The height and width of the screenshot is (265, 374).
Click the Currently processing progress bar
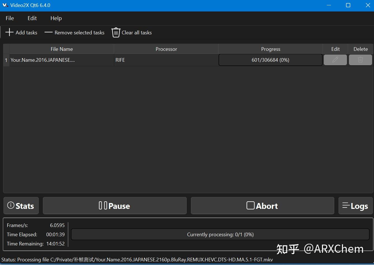pos(220,234)
